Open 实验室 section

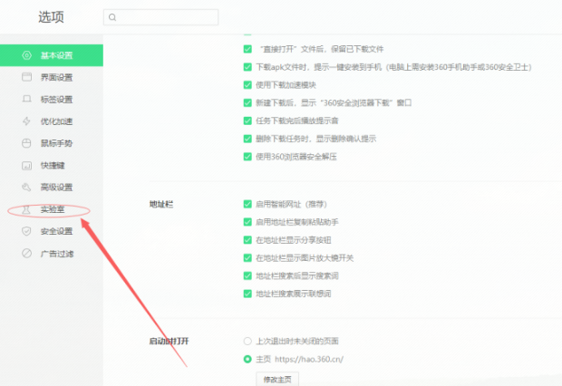(x=52, y=209)
